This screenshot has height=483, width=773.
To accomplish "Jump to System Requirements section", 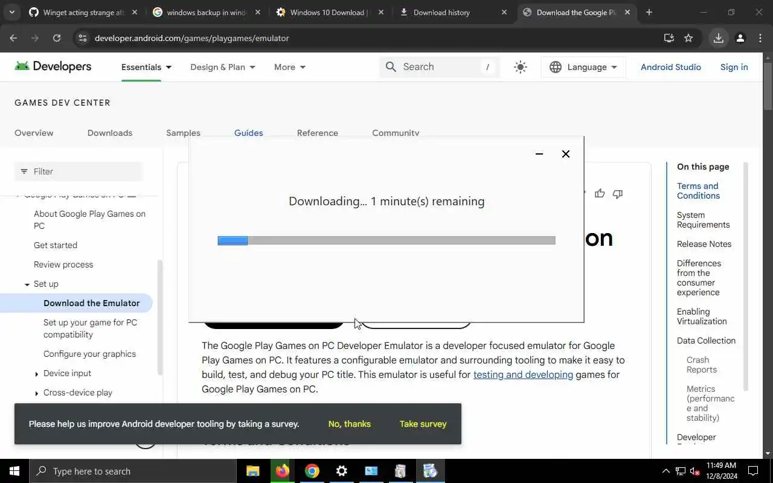I will click(x=703, y=220).
